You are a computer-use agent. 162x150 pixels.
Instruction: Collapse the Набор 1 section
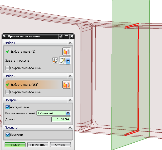[x=70, y=43]
